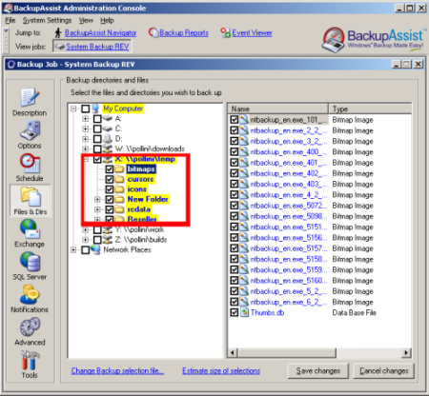Open the SQL Server section icon
The image size is (429, 396).
click(x=30, y=262)
